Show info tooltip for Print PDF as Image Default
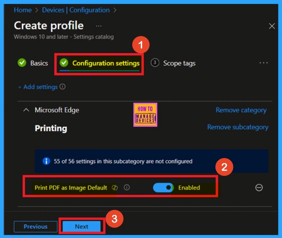The width and height of the screenshot is (282, 238). 126,188
